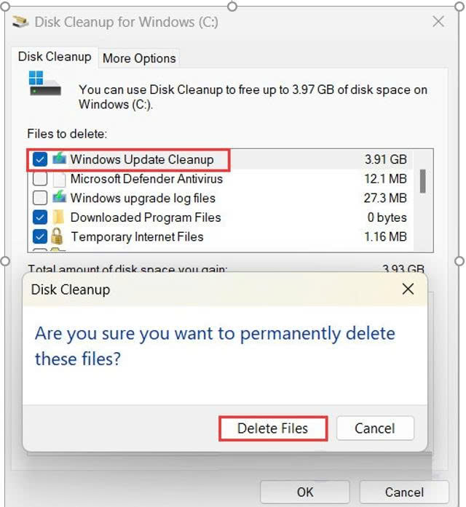The image size is (466, 507).
Task: Check the Microsoft Defender Antivirus checkbox
Action: click(x=40, y=178)
